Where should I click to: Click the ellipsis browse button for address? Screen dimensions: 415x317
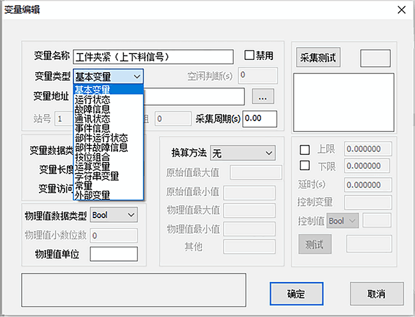(262, 96)
